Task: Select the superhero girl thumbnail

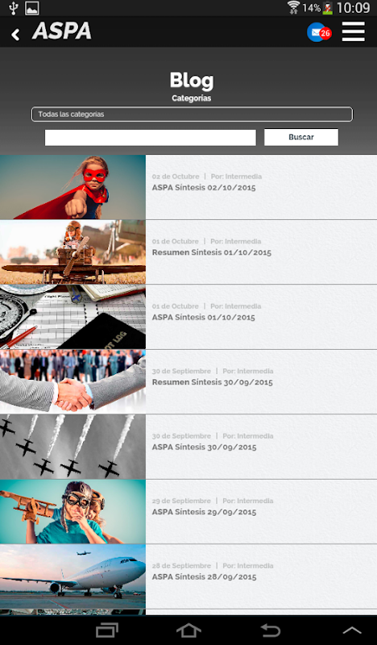Action: [x=72, y=187]
